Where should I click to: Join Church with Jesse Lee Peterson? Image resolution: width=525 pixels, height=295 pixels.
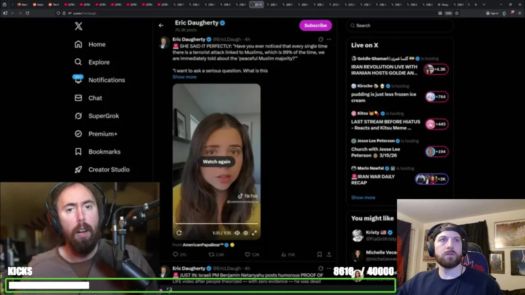(436, 152)
